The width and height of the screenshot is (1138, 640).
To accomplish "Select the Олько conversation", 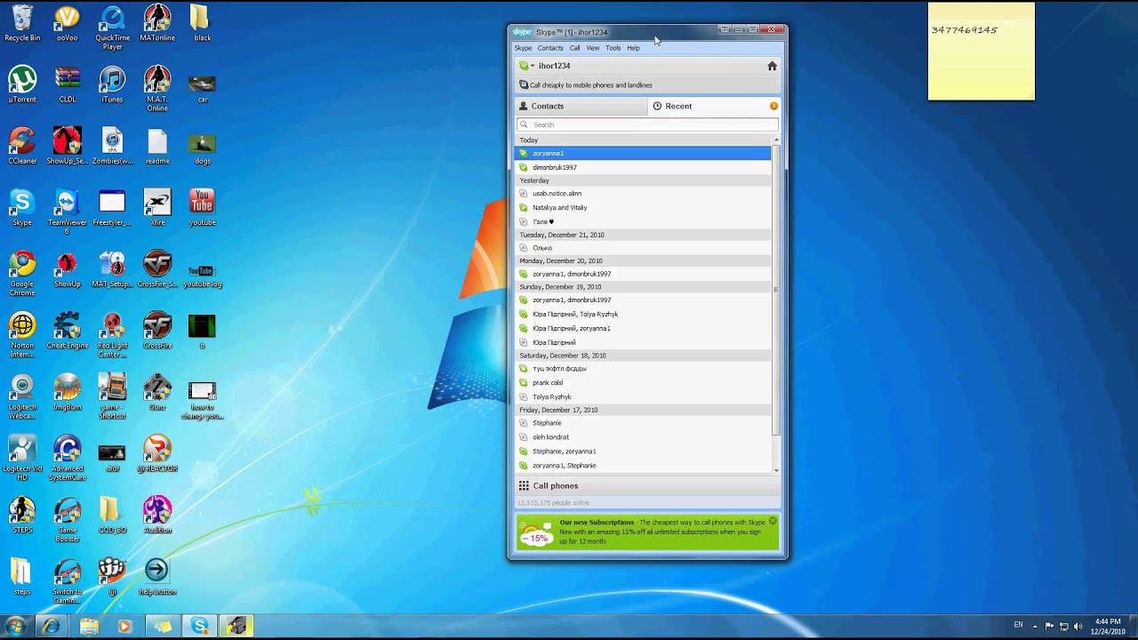I will point(644,248).
